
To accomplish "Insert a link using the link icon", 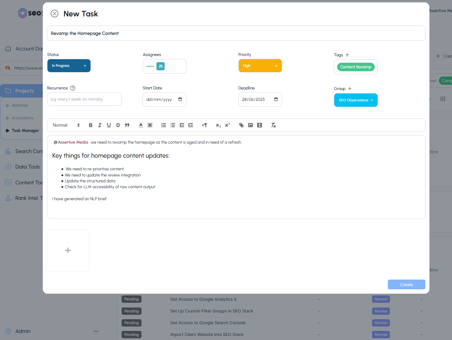I will pos(241,125).
